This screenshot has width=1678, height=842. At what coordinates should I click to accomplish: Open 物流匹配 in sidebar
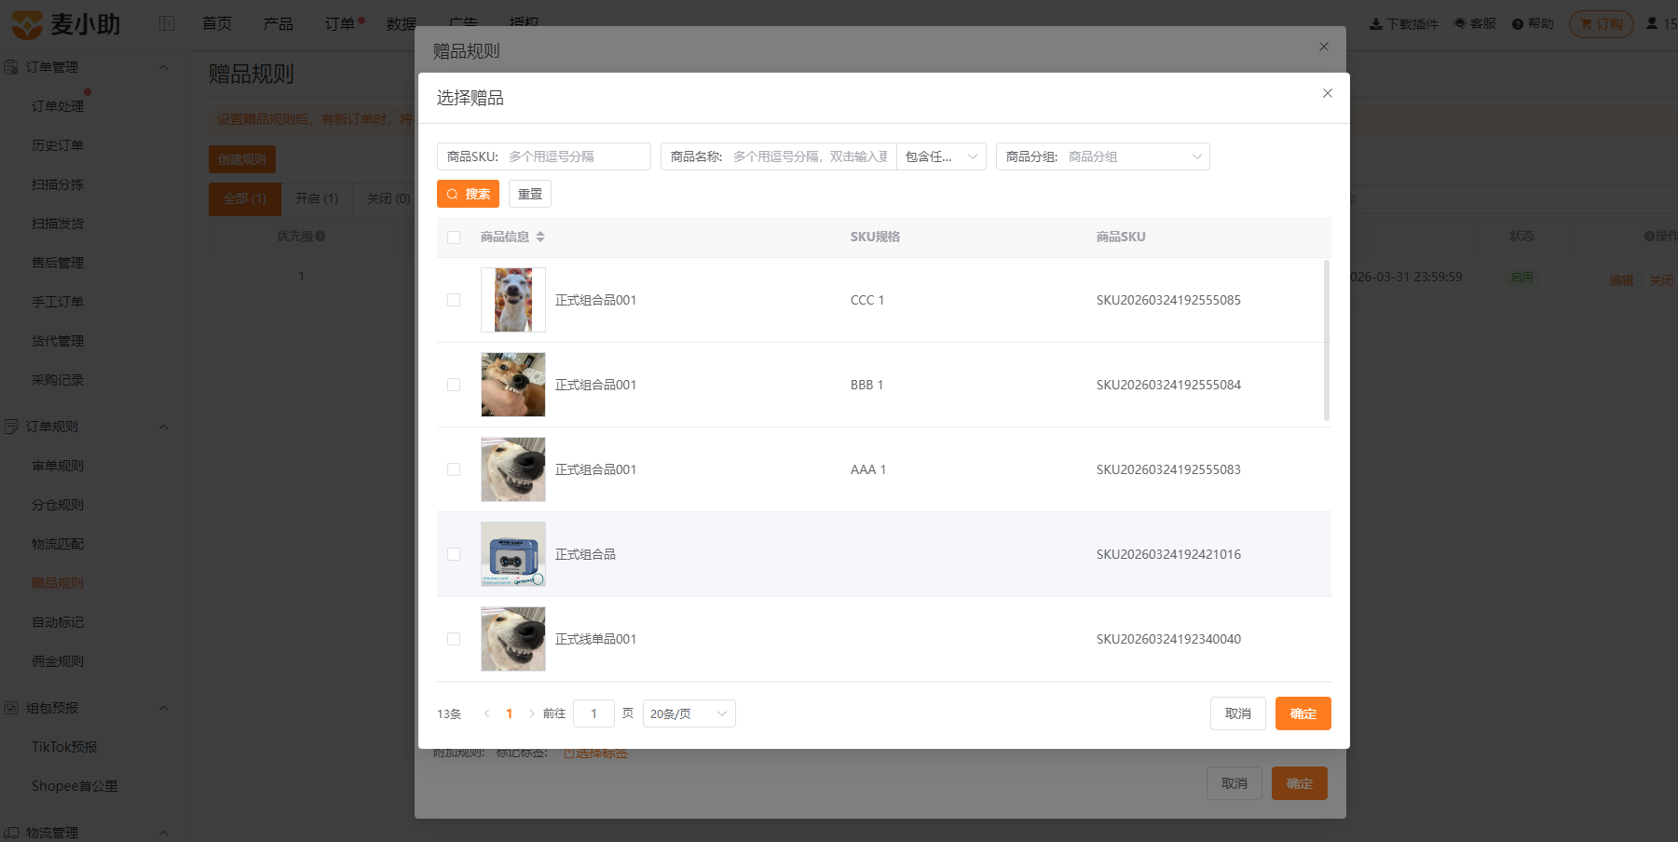click(58, 544)
